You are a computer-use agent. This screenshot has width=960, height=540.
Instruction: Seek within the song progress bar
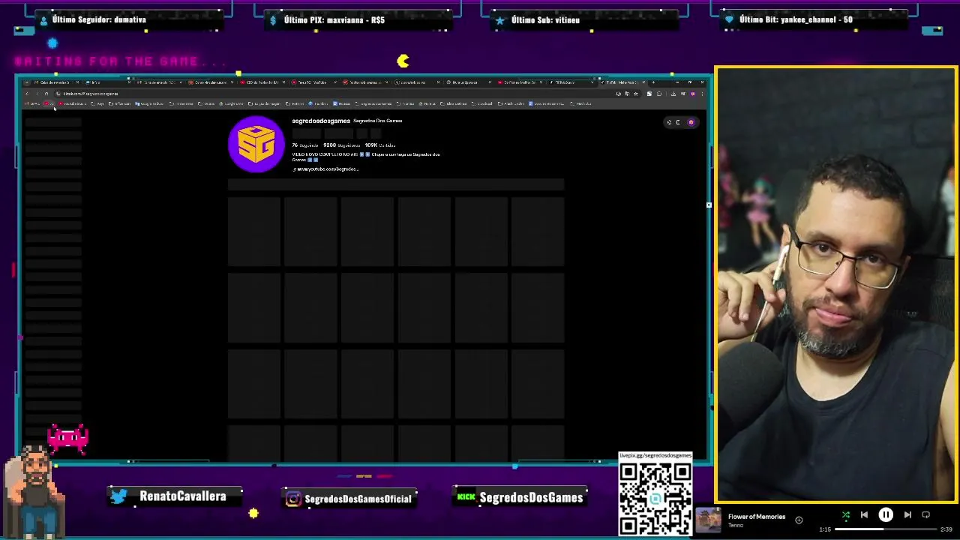click(x=886, y=529)
